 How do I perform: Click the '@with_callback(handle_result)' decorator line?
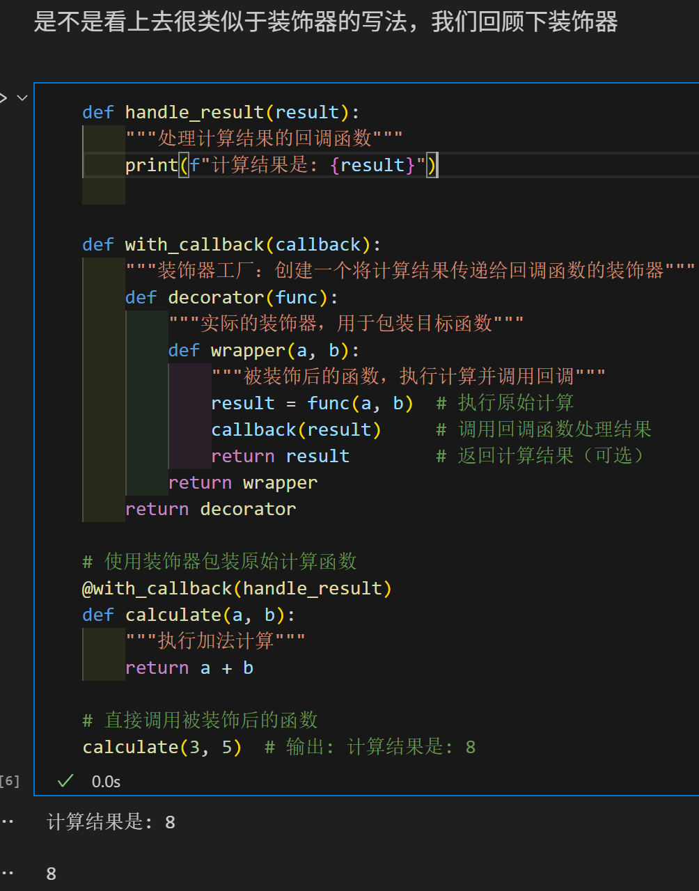pyautogui.click(x=237, y=588)
